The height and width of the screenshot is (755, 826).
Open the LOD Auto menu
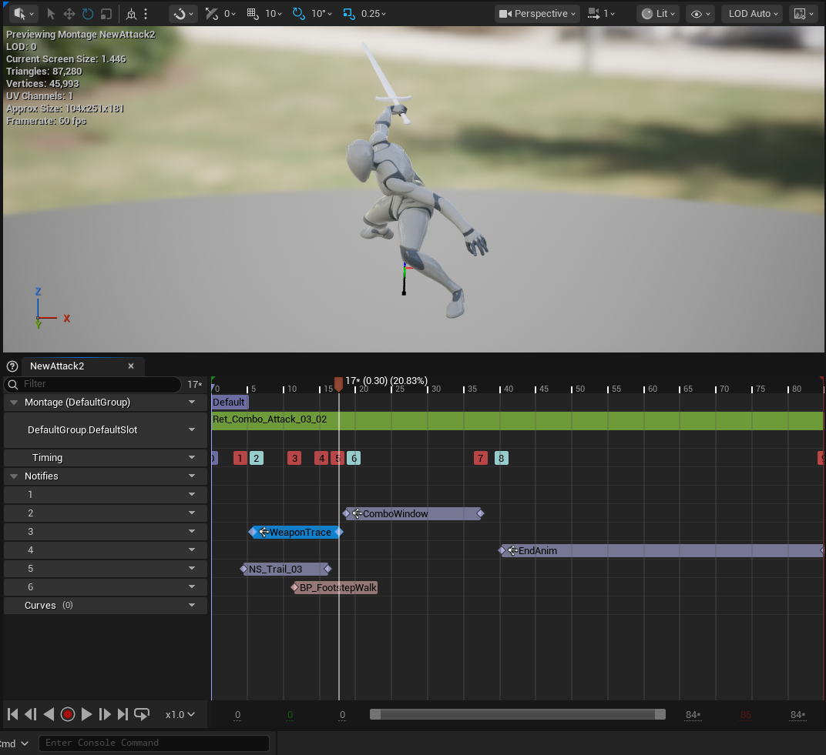tap(752, 14)
